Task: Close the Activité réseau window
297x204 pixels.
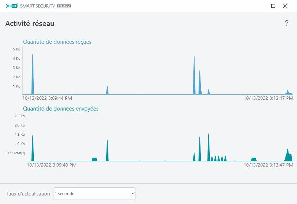Action: [285, 6]
